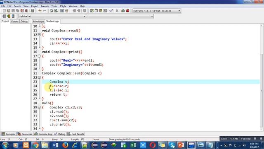This screenshot has height=149, width=264.
Task: Open the View menu
Action: [x=26, y=6]
